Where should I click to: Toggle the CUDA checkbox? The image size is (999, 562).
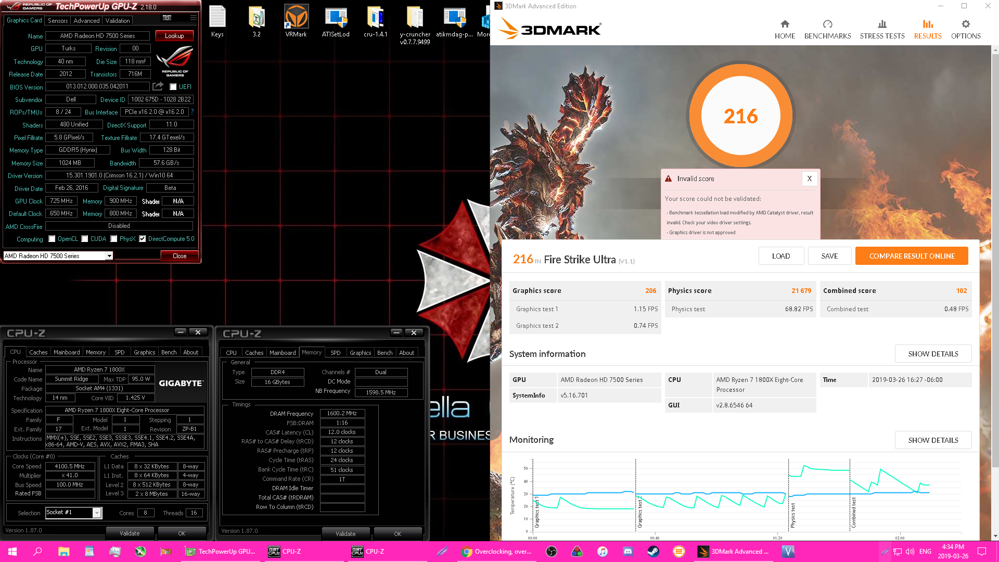coord(84,239)
